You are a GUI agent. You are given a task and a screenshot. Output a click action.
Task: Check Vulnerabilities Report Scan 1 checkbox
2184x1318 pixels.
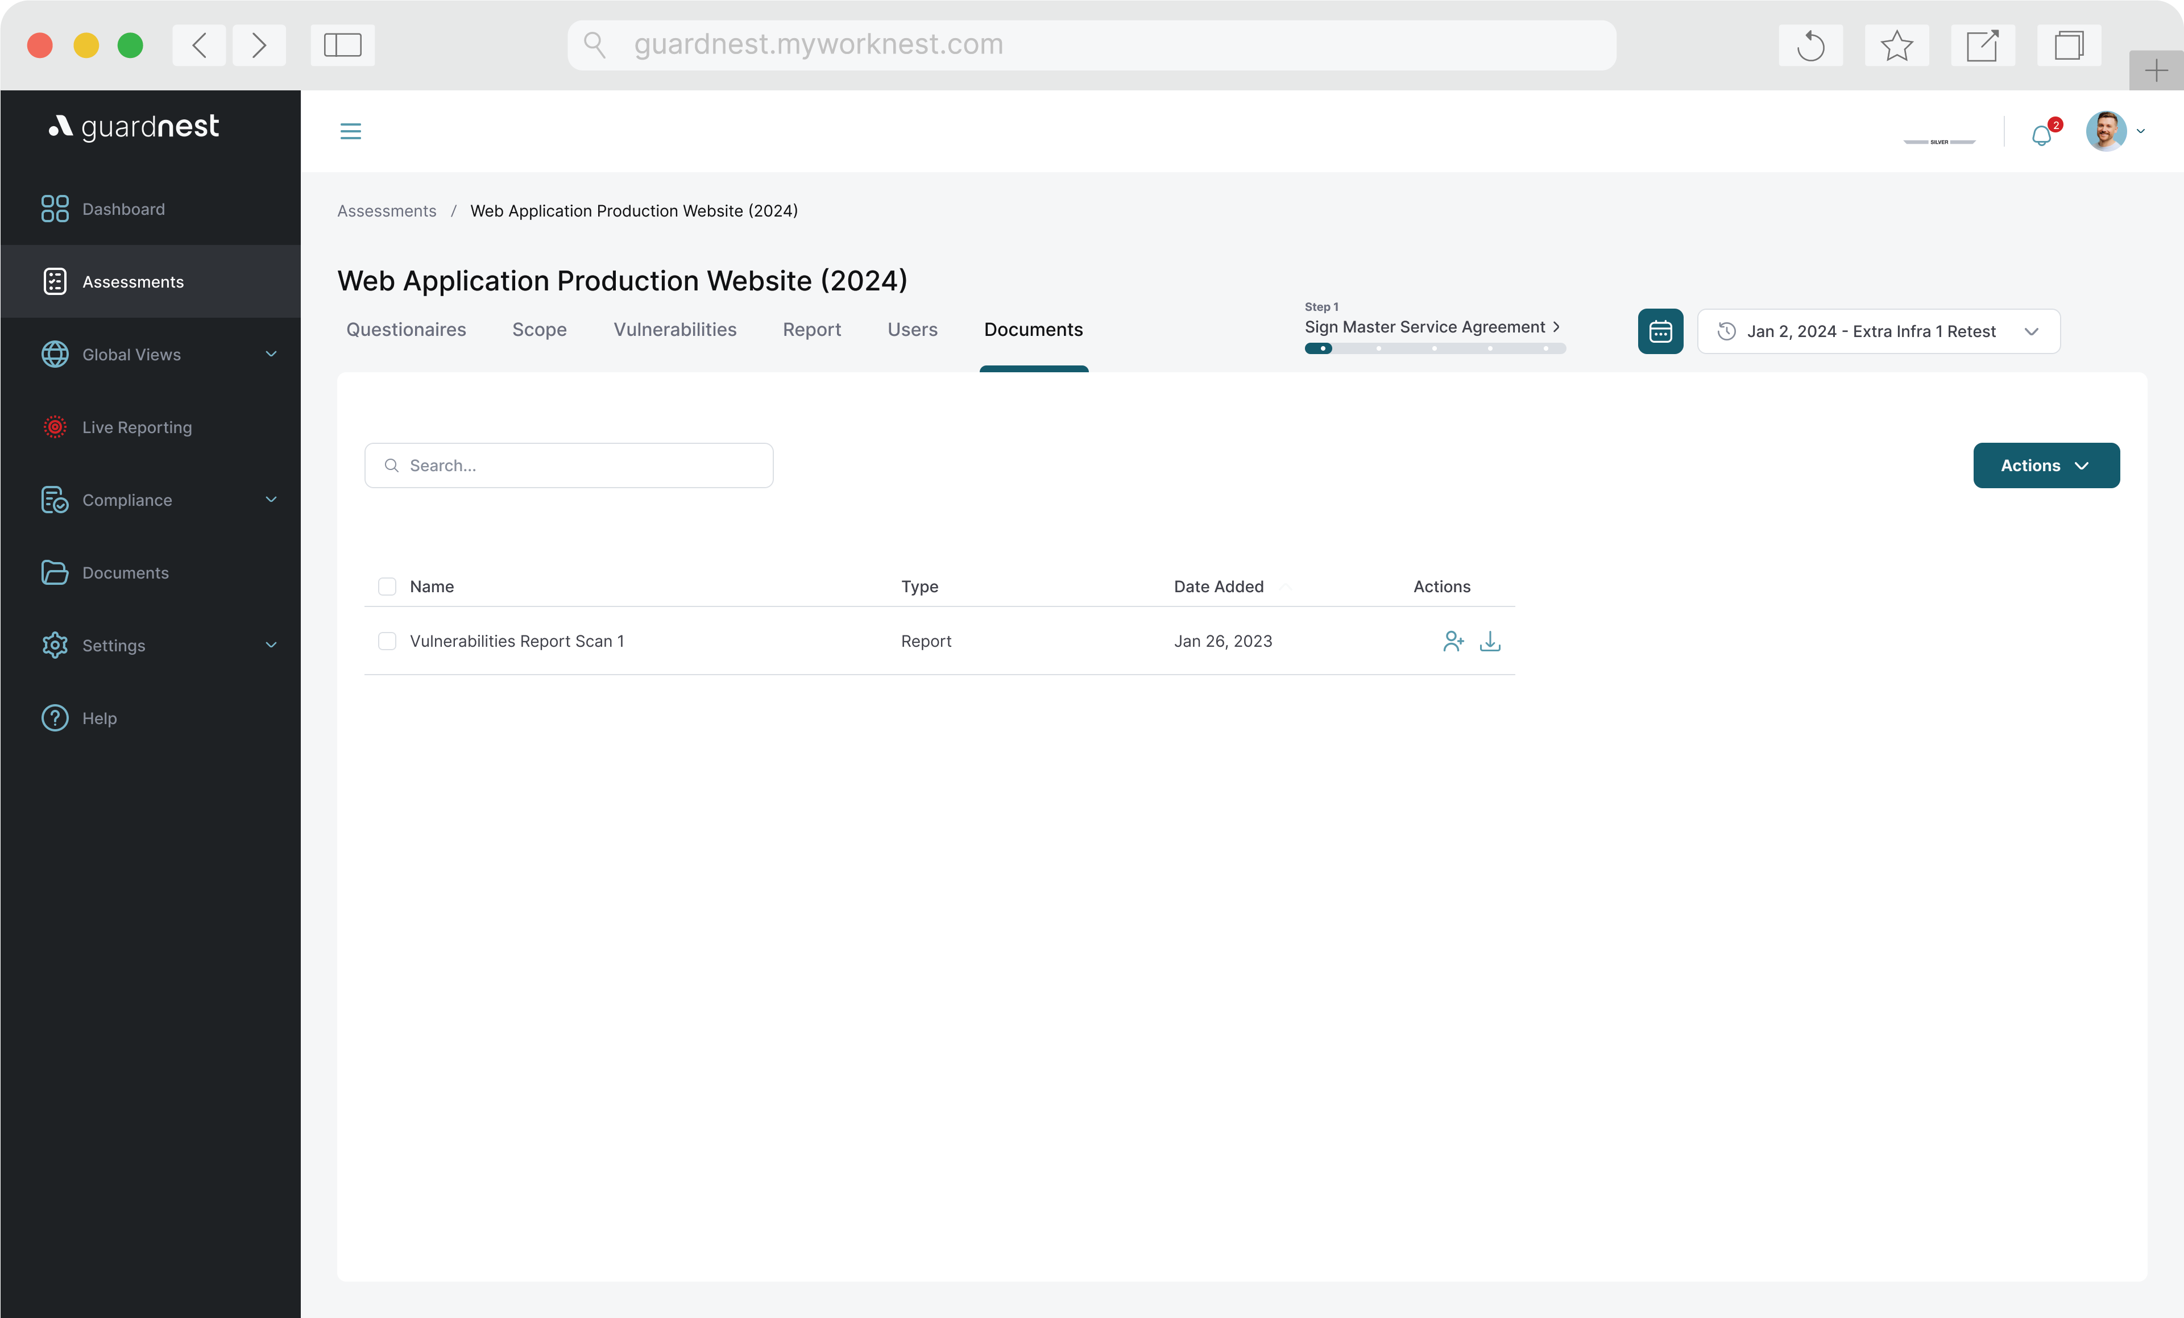tap(387, 641)
